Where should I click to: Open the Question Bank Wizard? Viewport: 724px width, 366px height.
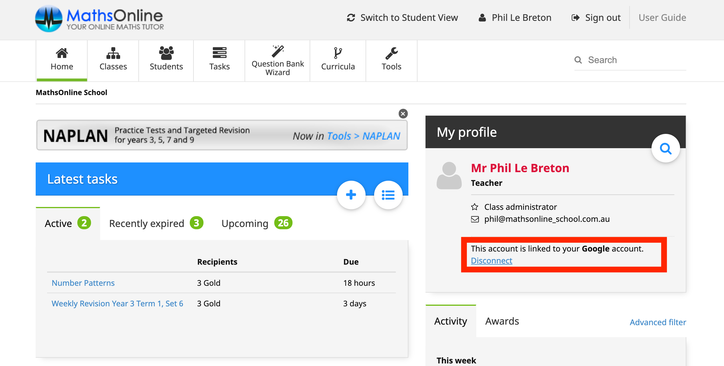point(277,60)
